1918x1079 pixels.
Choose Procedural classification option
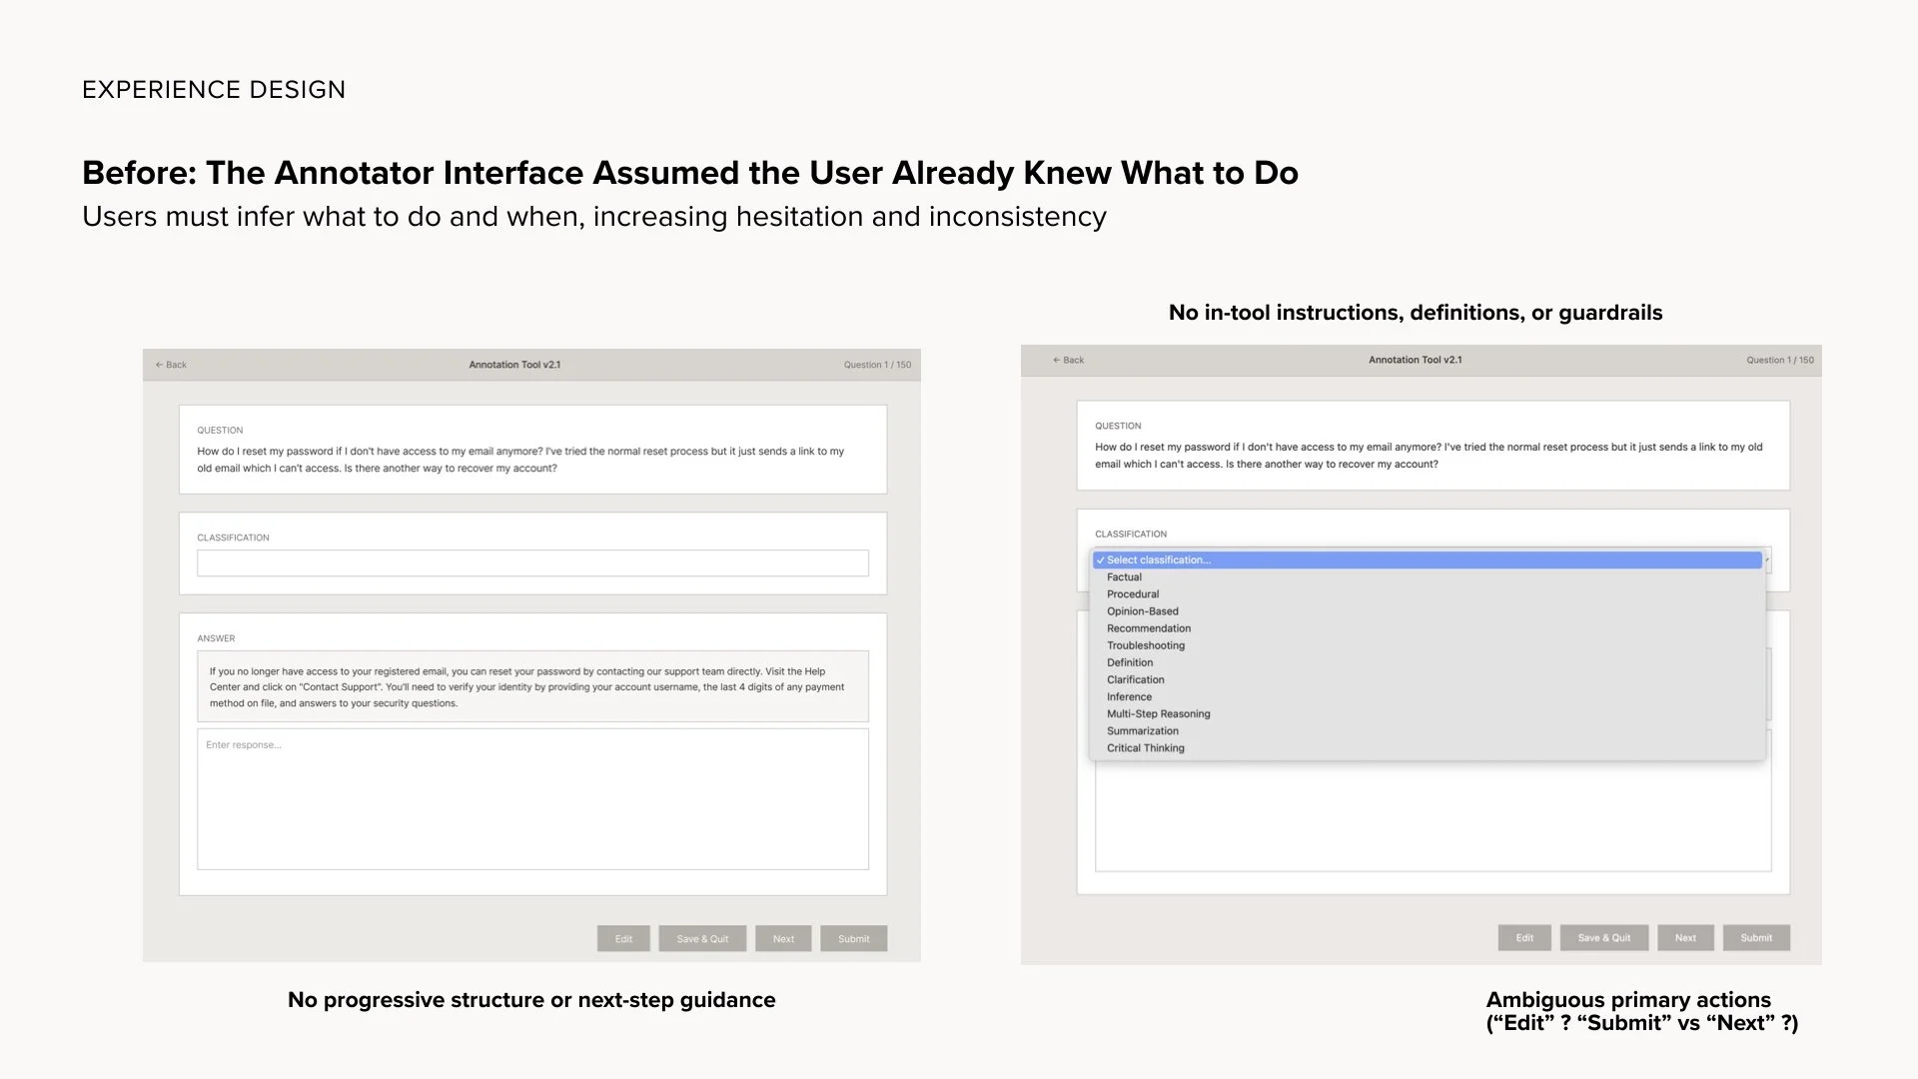pos(1133,594)
